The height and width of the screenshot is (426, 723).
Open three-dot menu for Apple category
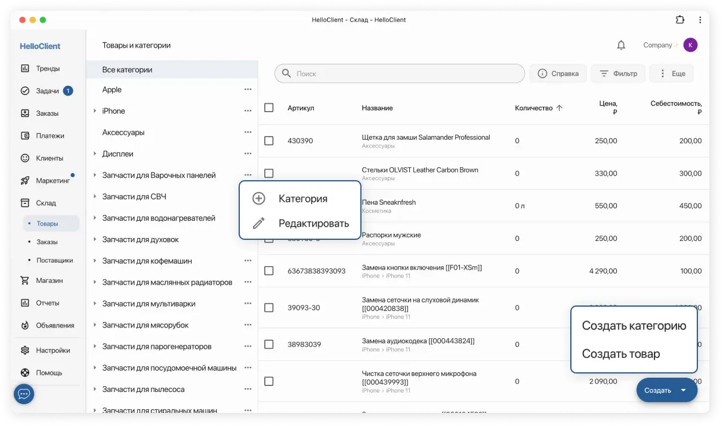[x=248, y=89]
